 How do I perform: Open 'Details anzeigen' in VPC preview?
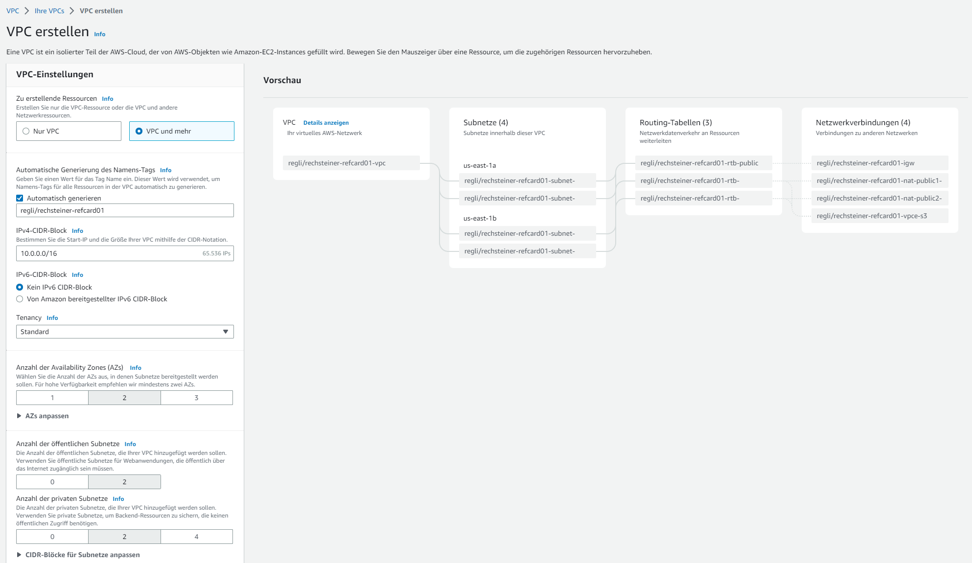point(326,123)
